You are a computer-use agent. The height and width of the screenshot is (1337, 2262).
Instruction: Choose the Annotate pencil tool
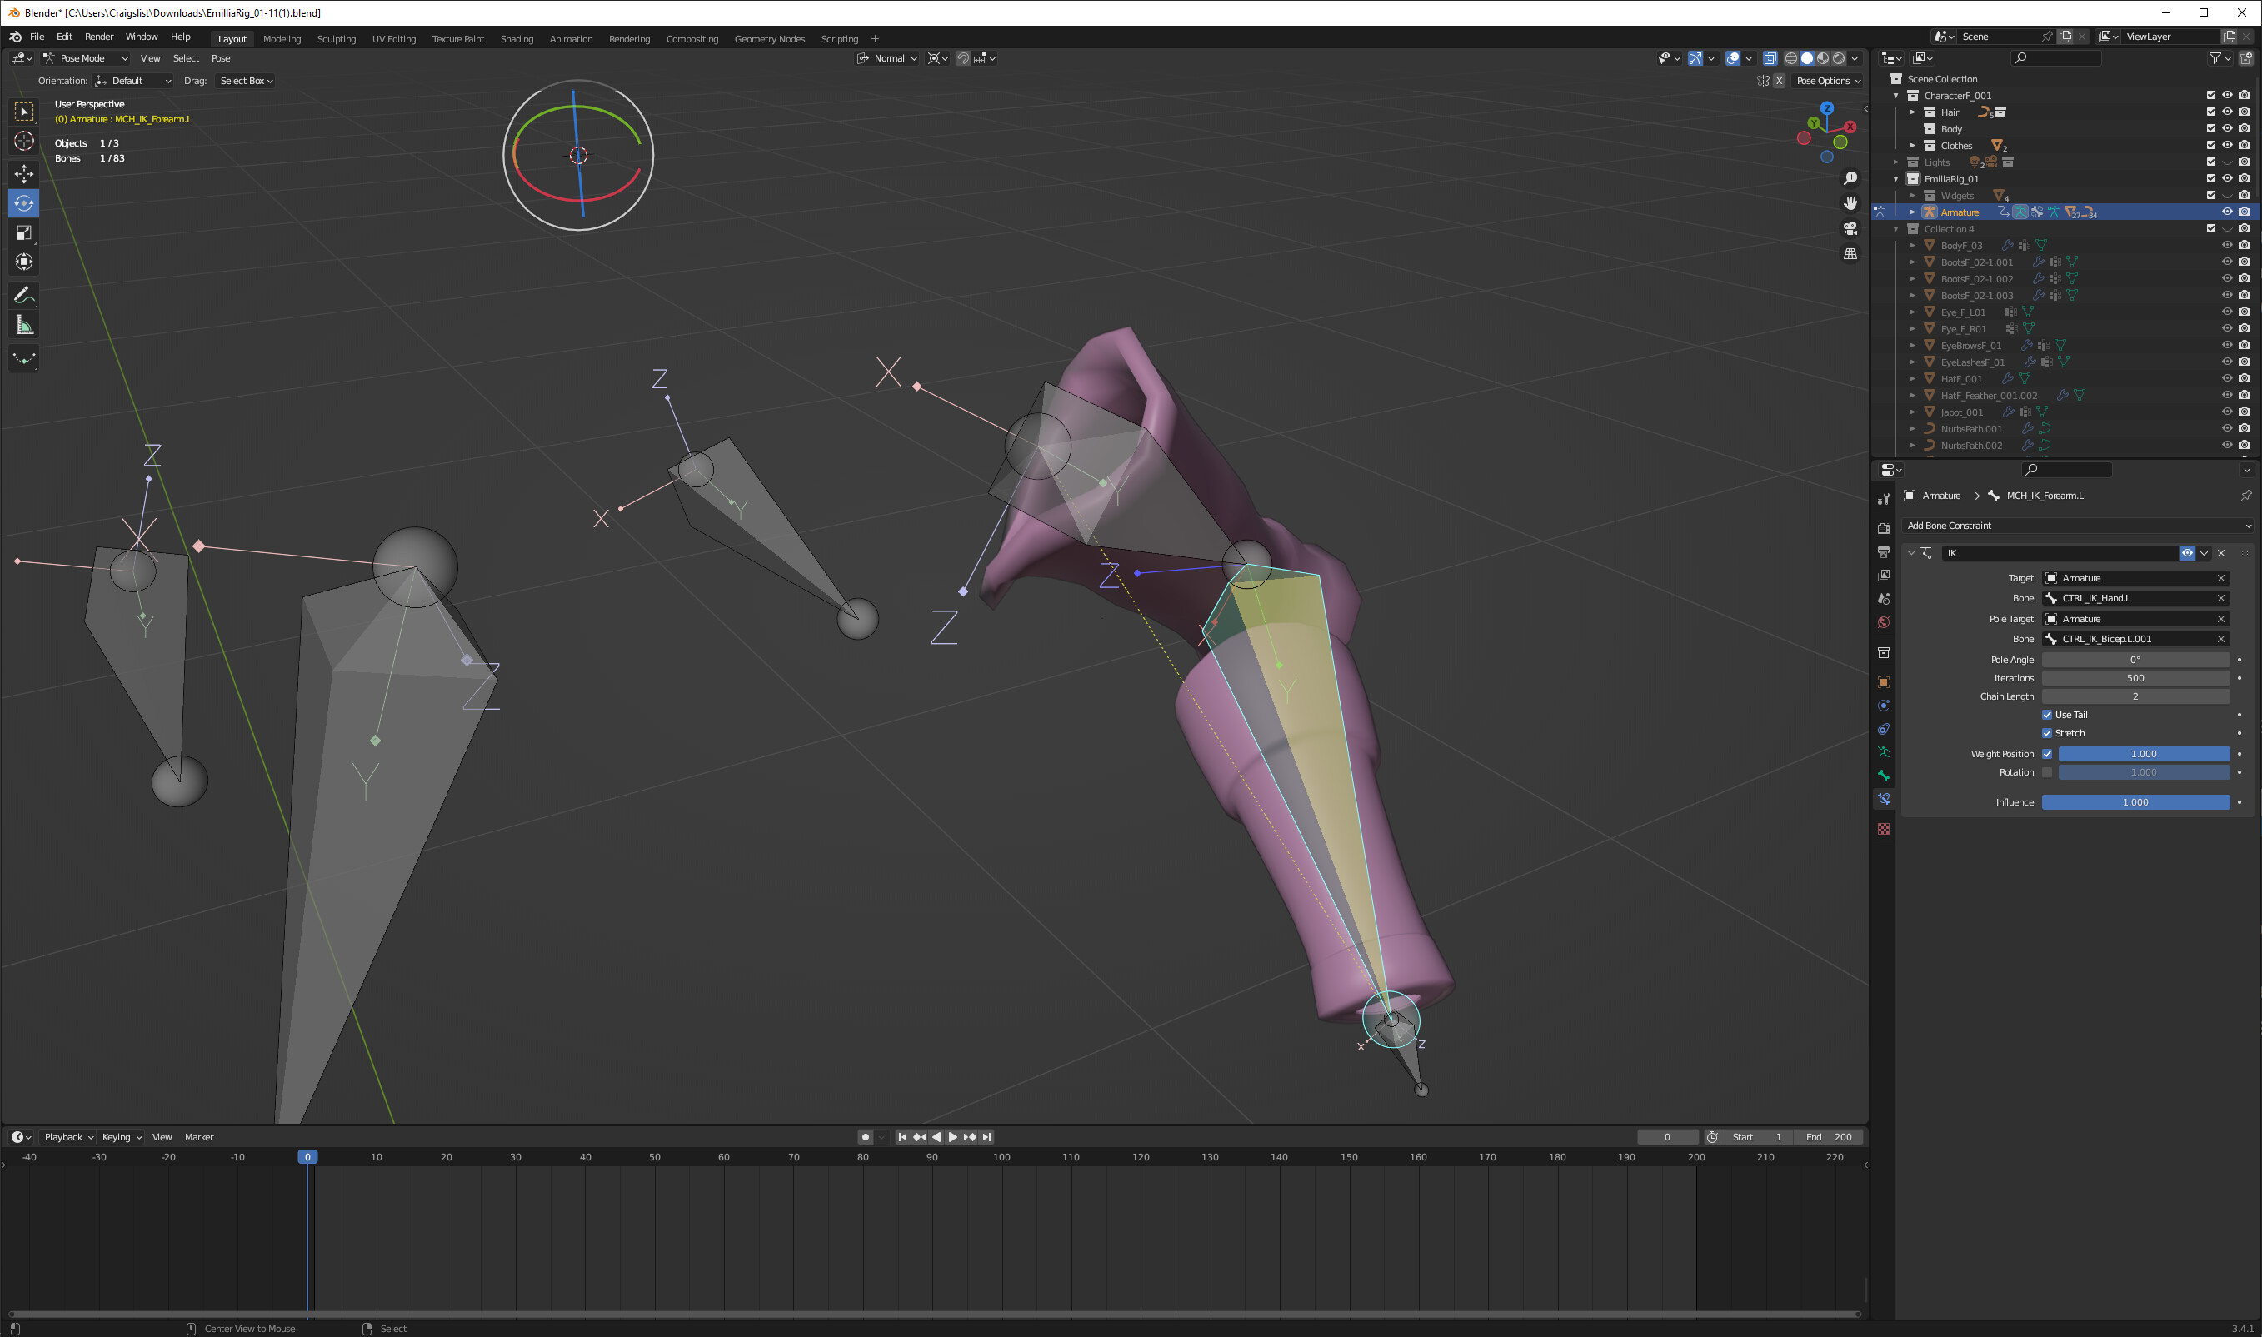[x=24, y=295]
